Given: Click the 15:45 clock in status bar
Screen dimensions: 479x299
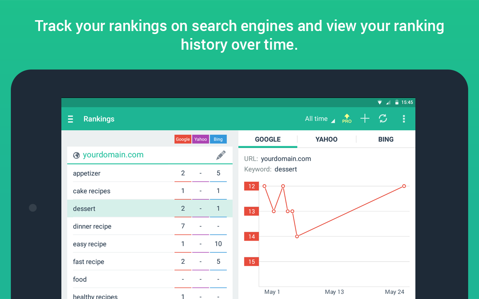Looking at the screenshot, I should pos(407,102).
